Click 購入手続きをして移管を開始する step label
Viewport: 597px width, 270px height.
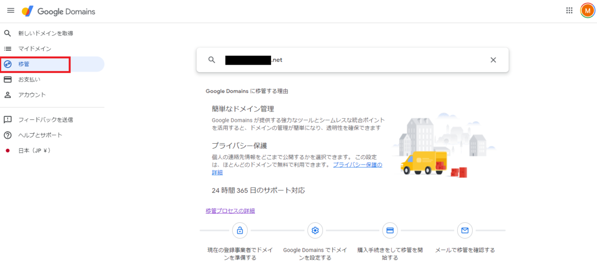tap(390, 254)
